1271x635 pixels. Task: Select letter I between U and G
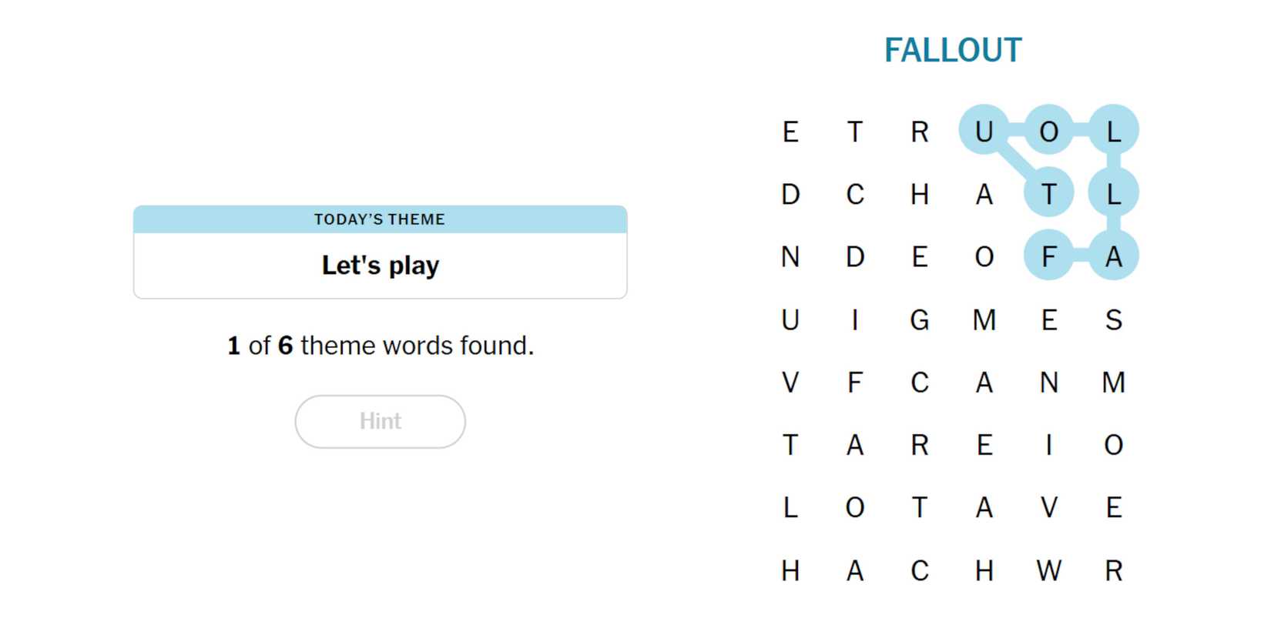[x=854, y=319]
